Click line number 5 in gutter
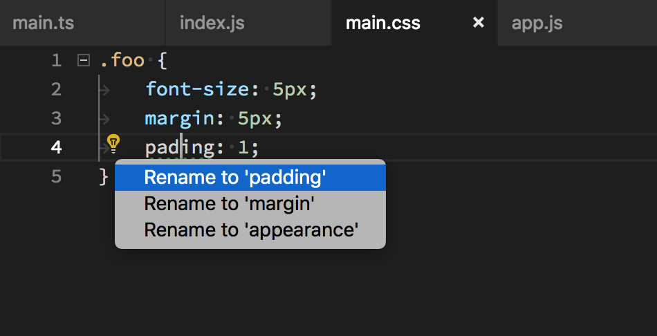Screen dimensions: 657x336 tap(56, 176)
